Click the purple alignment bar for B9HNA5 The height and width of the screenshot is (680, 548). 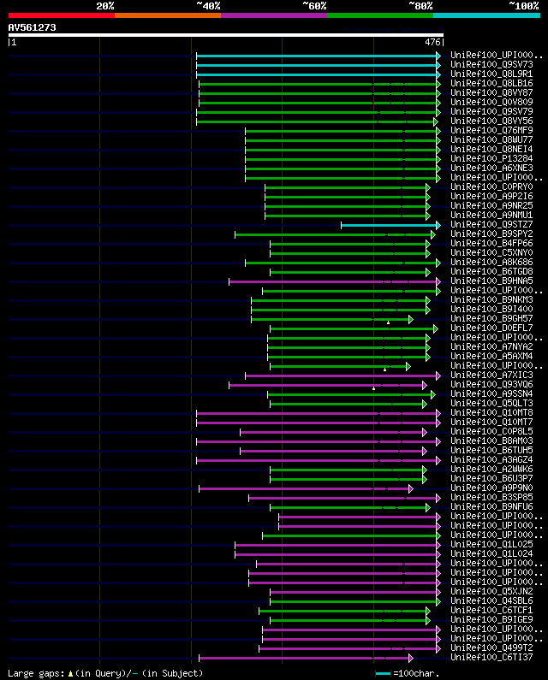[x=335, y=282]
